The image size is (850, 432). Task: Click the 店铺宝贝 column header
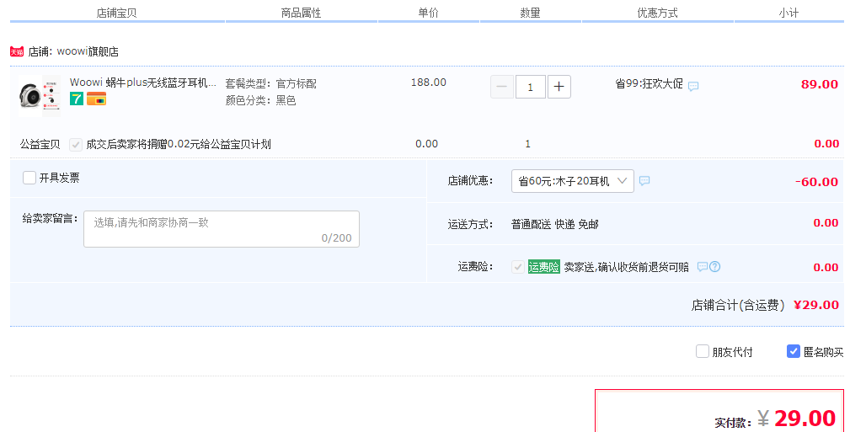click(116, 13)
